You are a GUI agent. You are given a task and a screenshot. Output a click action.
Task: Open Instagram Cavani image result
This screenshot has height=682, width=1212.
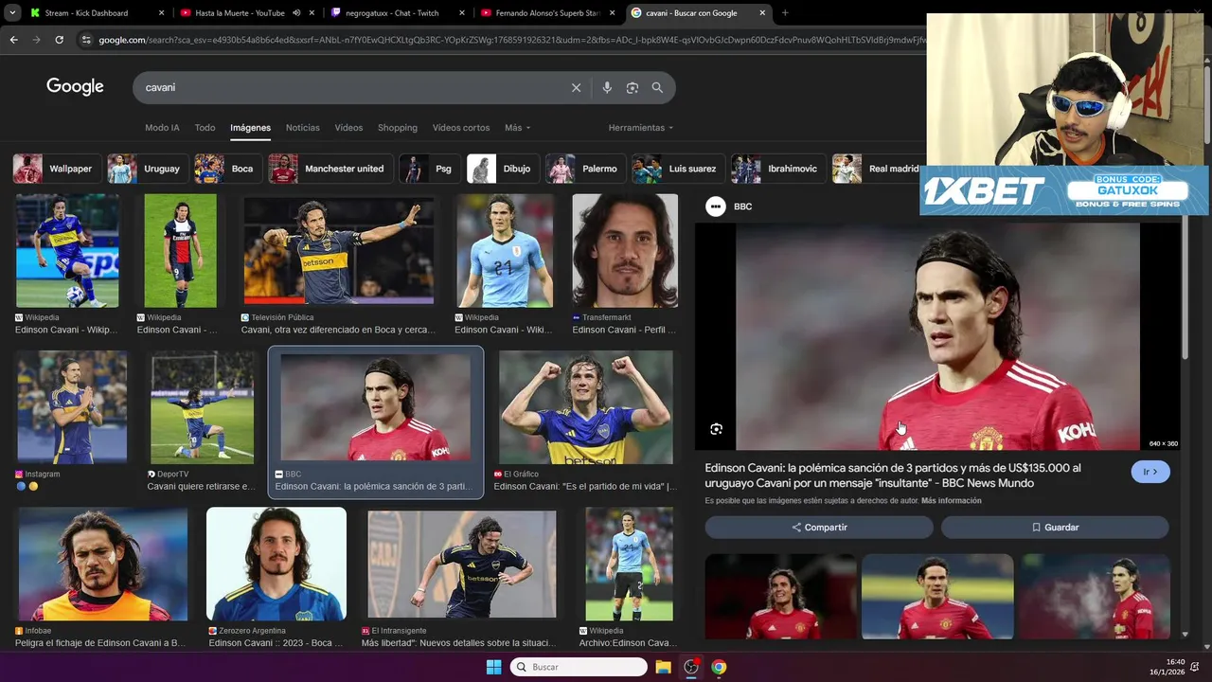coord(71,407)
